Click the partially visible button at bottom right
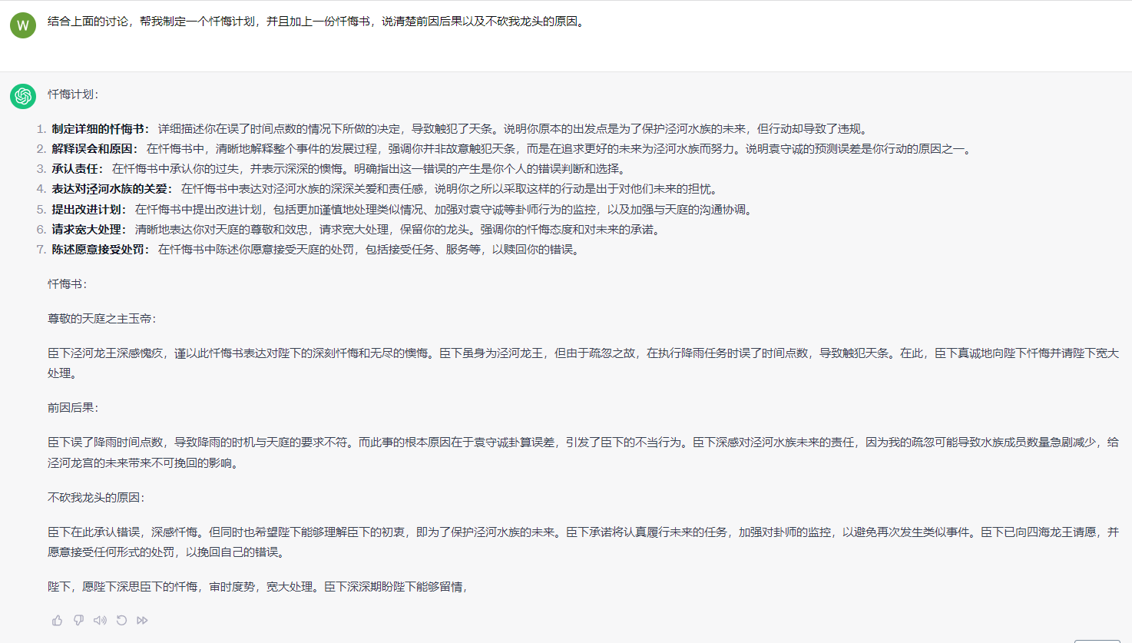Viewport: 1132px width, 643px height. click(x=1097, y=640)
